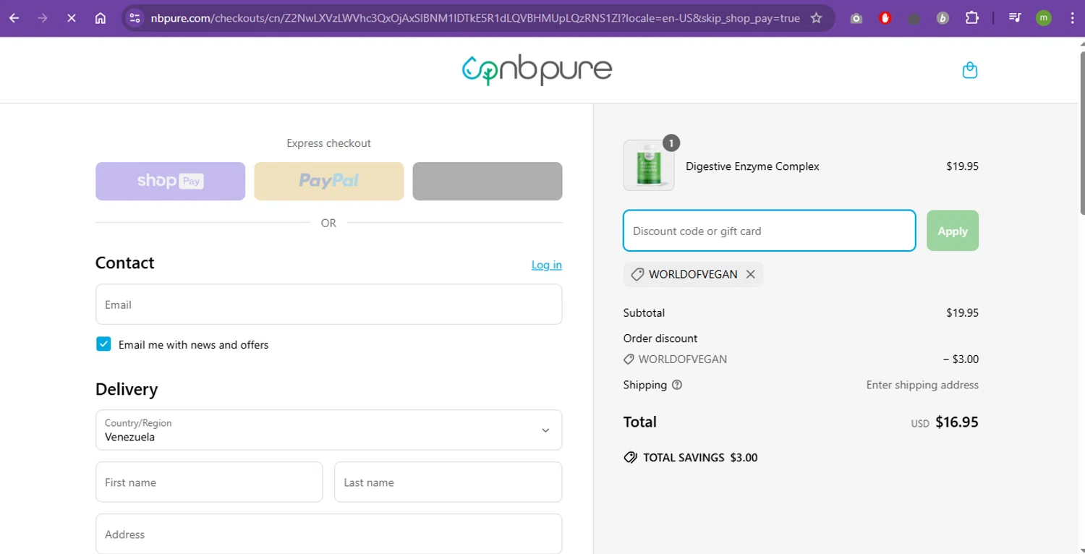Click the Express checkout heading
1085x554 pixels.
pos(328,143)
